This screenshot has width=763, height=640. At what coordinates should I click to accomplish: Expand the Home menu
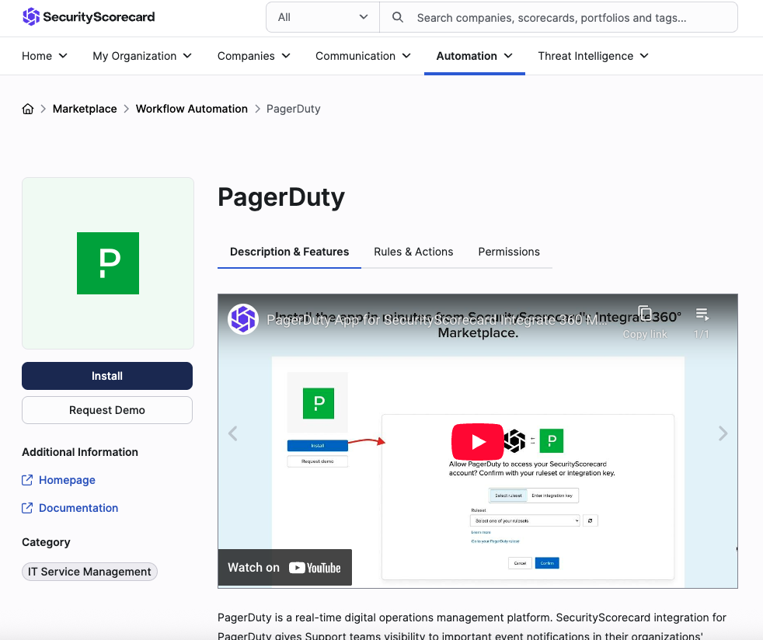[x=44, y=56]
